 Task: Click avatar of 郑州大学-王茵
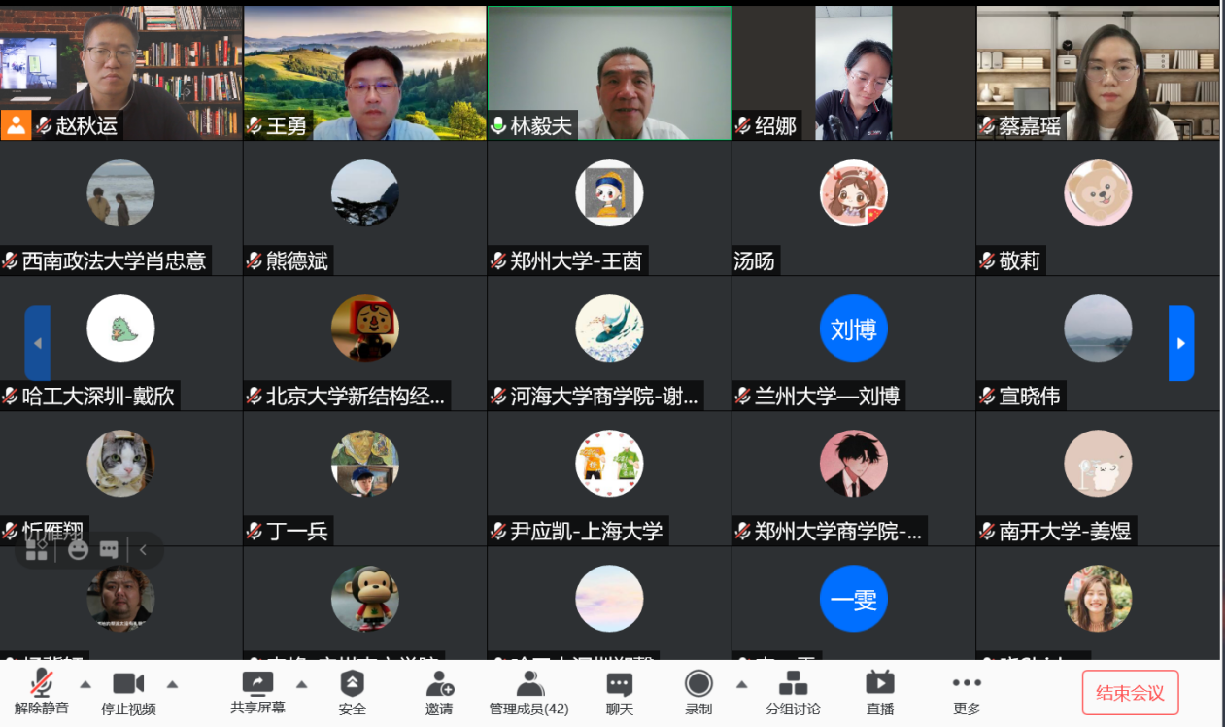(609, 193)
